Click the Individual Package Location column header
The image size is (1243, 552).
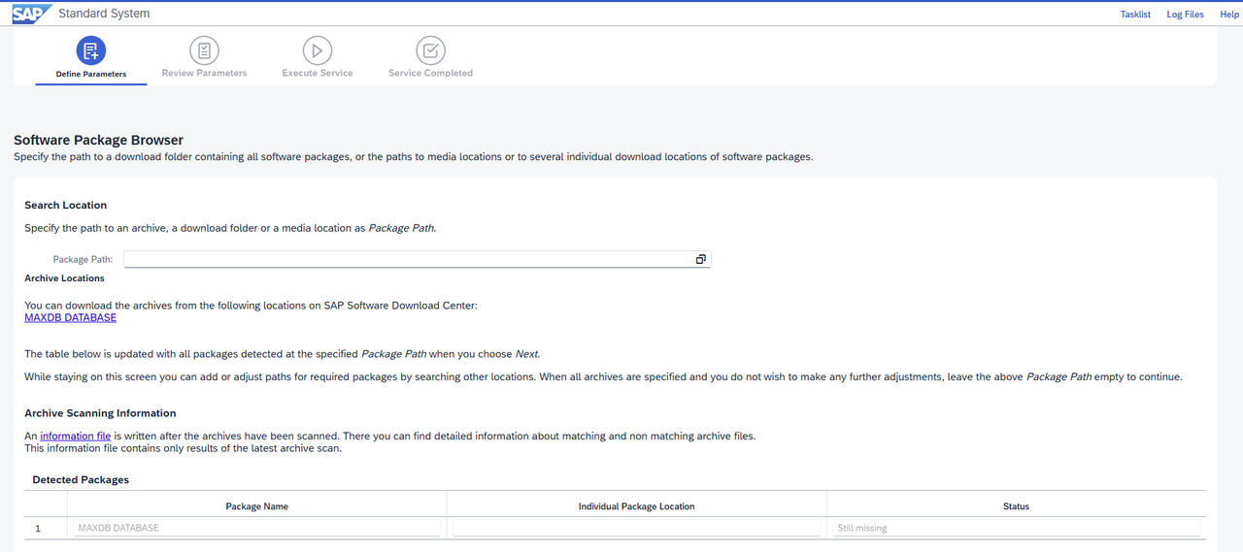636,506
